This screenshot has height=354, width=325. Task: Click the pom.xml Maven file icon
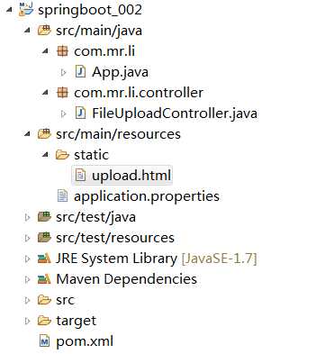[44, 341]
